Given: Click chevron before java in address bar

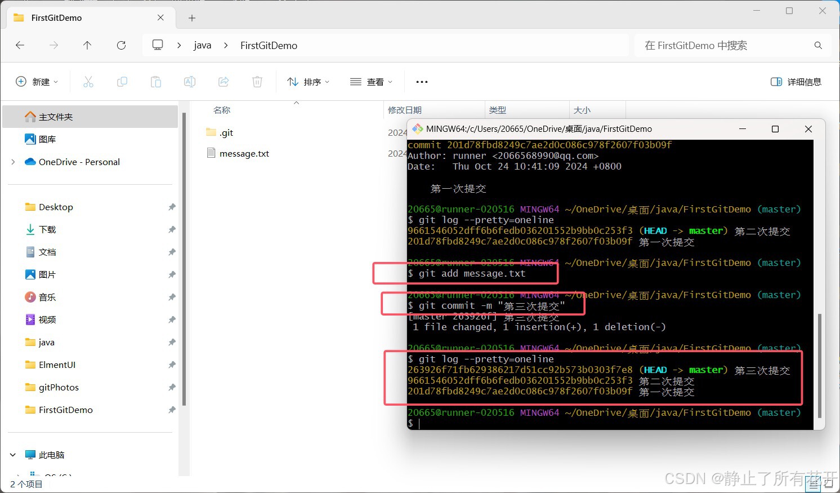Looking at the screenshot, I should pos(179,45).
